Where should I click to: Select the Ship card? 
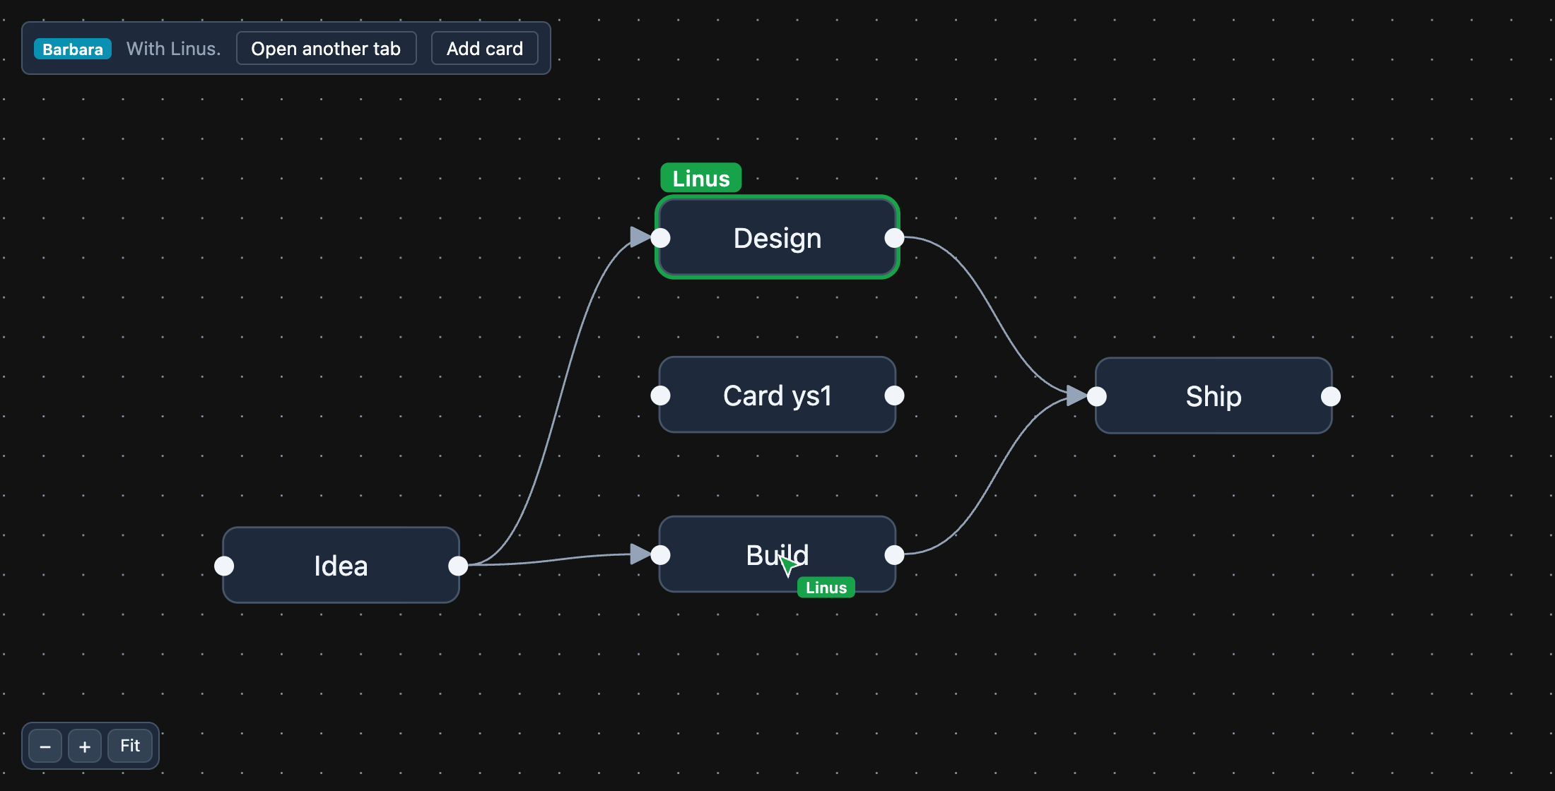pos(1214,396)
